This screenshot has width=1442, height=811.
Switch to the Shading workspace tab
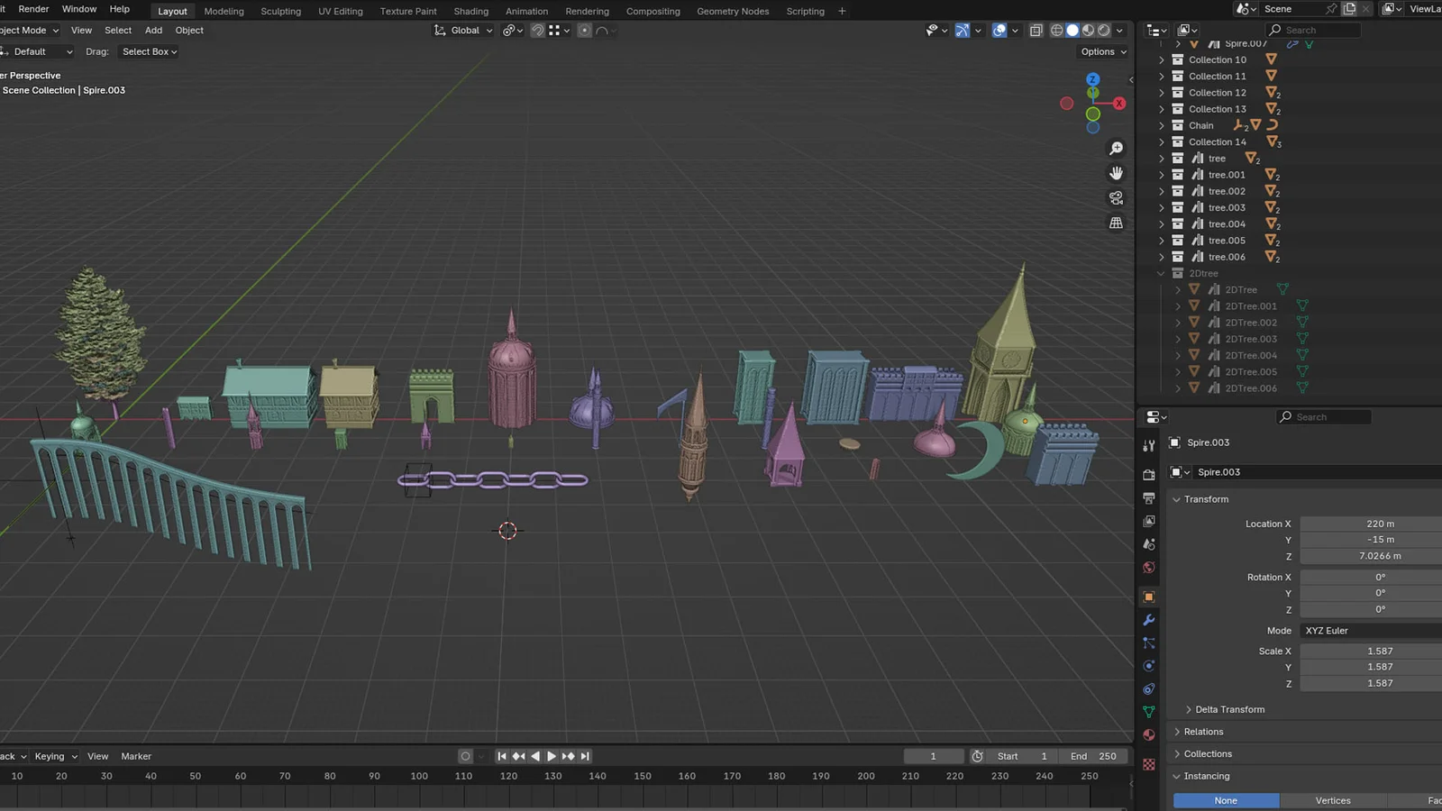coord(470,11)
